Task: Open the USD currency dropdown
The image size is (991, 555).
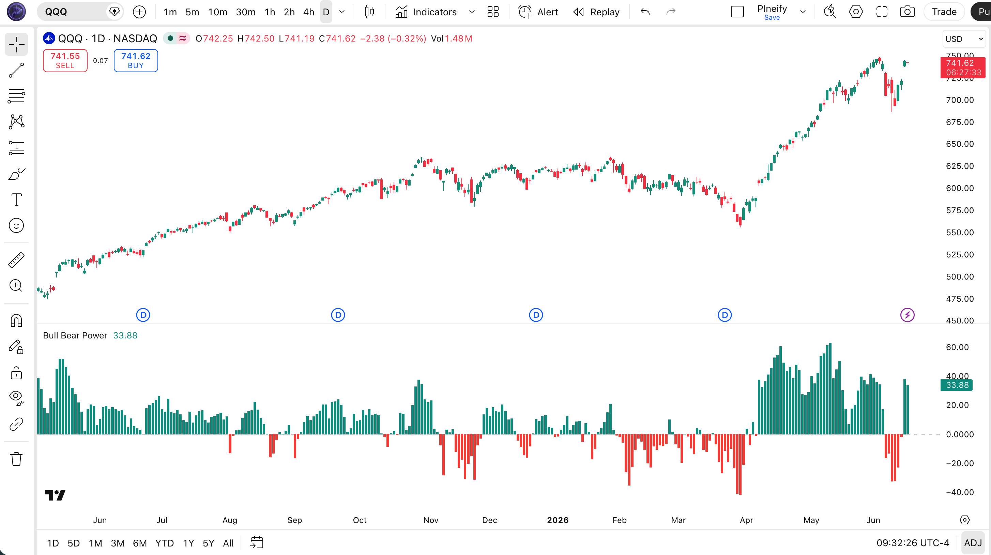Action: click(964, 39)
